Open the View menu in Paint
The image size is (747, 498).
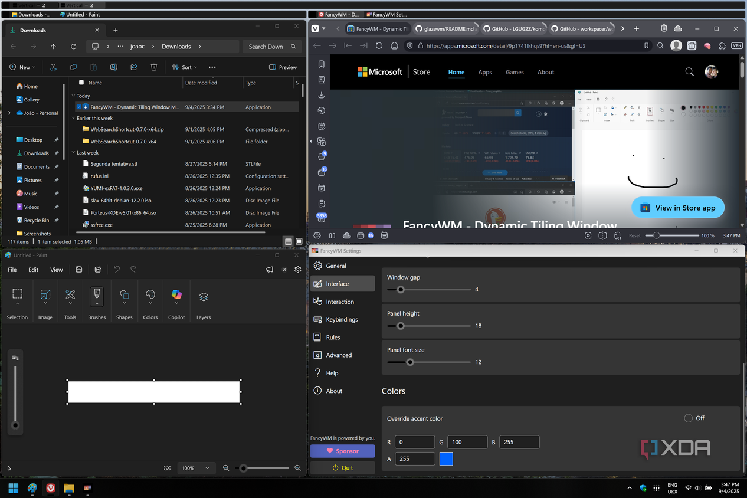tap(56, 270)
